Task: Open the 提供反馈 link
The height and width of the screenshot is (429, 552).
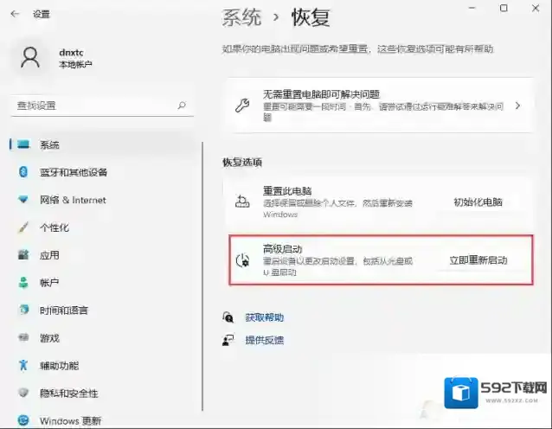Action: [x=264, y=340]
